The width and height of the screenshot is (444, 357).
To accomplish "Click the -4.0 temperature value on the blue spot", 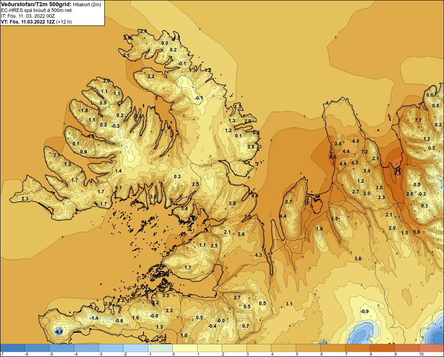I will tap(59, 332).
